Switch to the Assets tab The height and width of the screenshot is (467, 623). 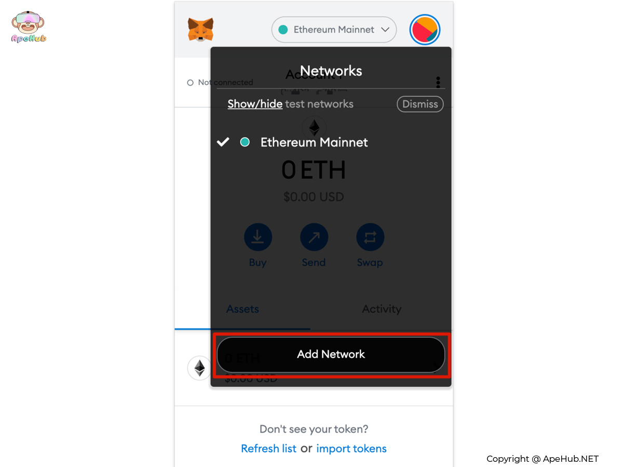242,309
